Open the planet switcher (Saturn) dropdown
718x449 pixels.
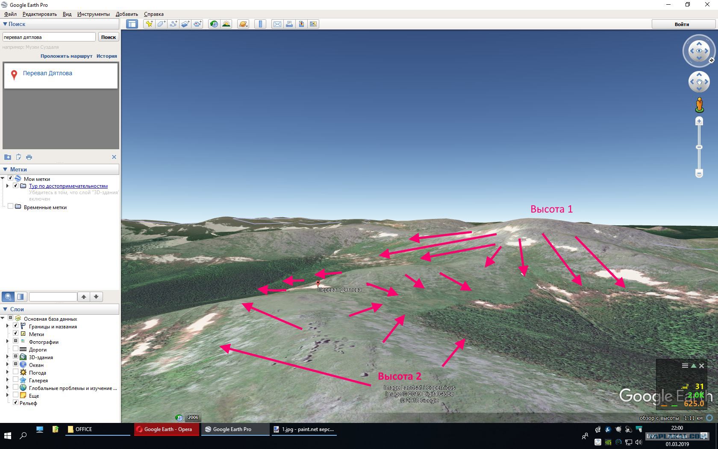(x=243, y=24)
